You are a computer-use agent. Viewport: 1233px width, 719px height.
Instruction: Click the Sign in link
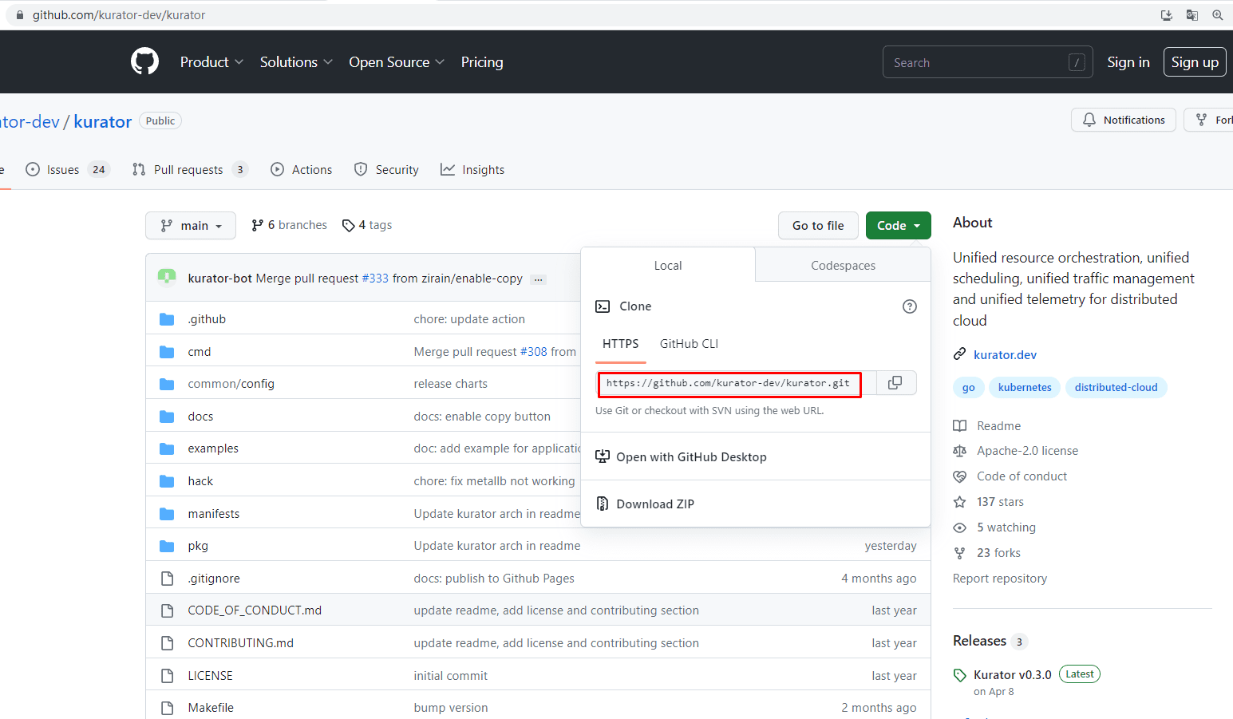click(1128, 62)
